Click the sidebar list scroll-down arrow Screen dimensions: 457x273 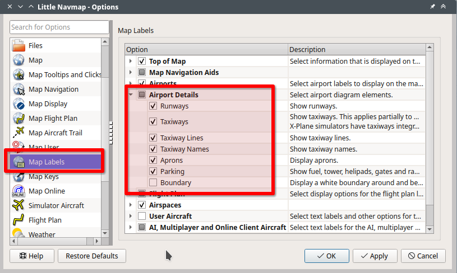105,233
